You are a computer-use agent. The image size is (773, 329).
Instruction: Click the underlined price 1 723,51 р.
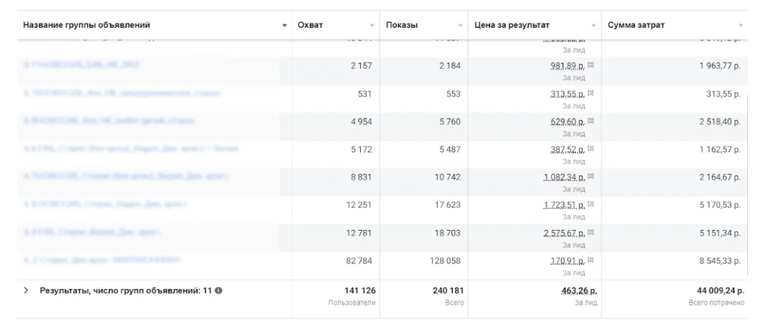click(x=565, y=205)
